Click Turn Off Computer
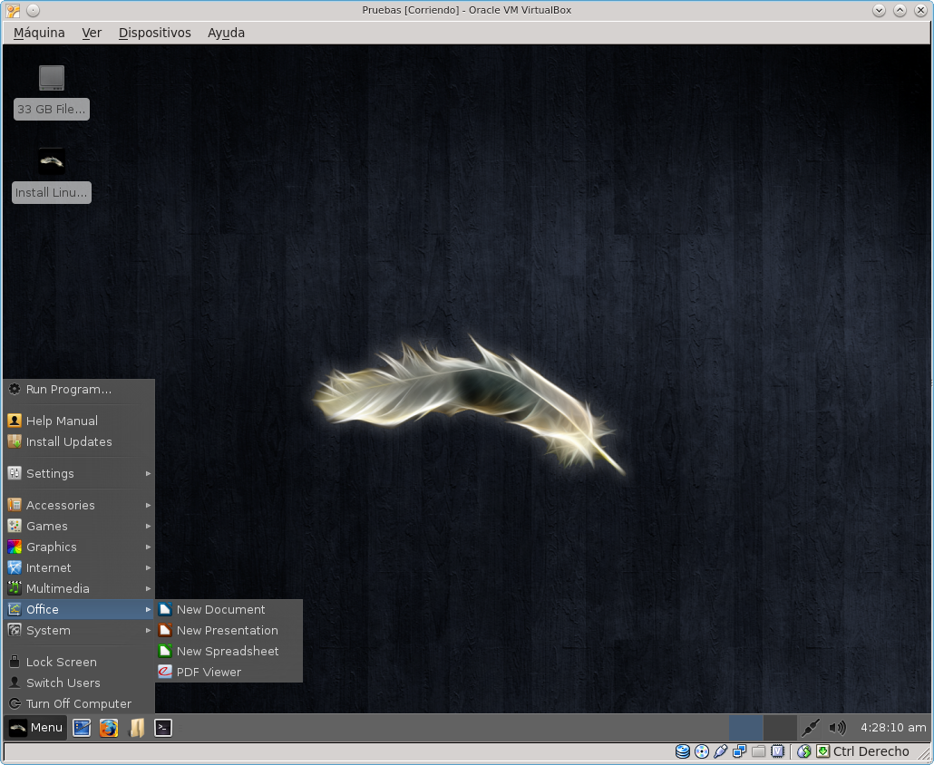This screenshot has height=765, width=934. [78, 703]
